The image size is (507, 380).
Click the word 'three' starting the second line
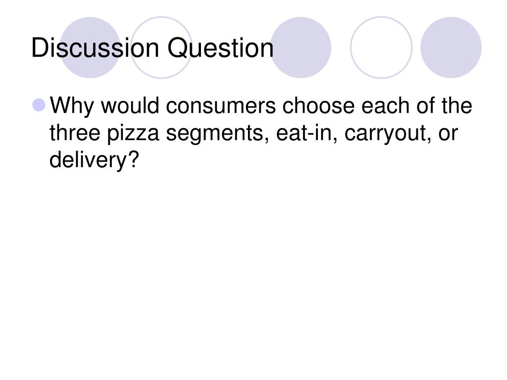[x=75, y=133]
